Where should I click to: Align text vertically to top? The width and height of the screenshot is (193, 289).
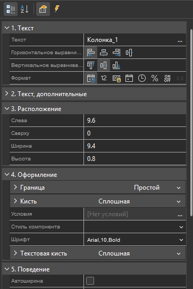[91, 65]
